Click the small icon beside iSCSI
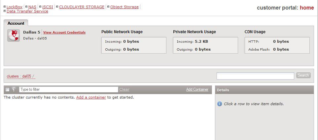The height and width of the screenshot is (140, 318). coord(40,7)
